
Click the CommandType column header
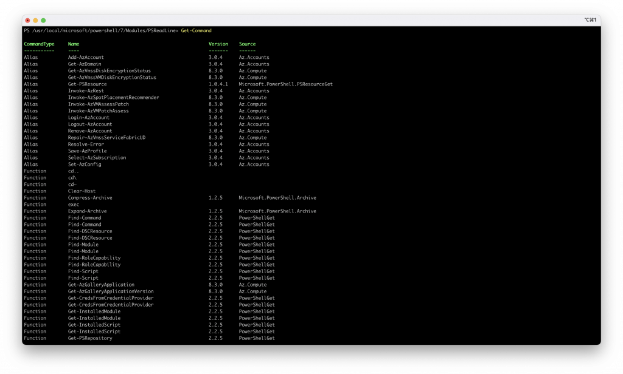pyautogui.click(x=39, y=44)
